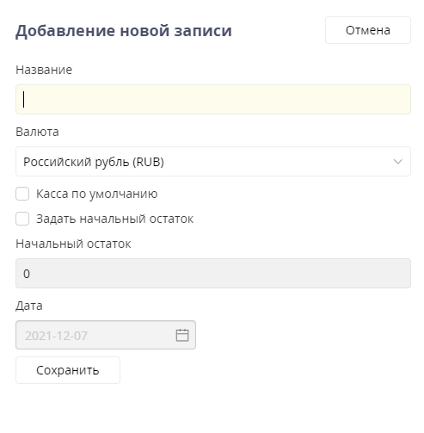Viewport: 424px width, 433px height.
Task: Click the Дата label text
Action: (x=29, y=306)
